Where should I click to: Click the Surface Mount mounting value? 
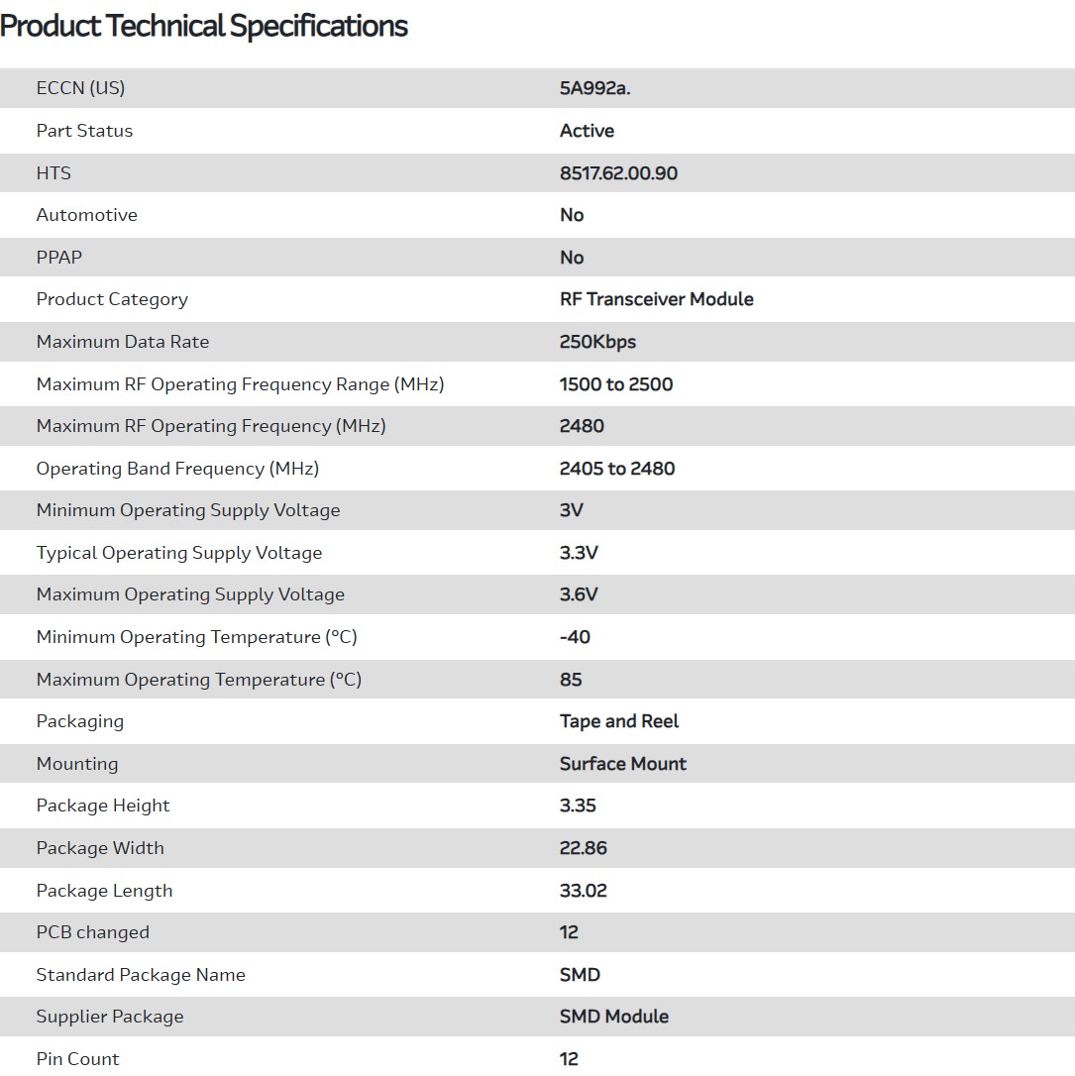point(622,764)
